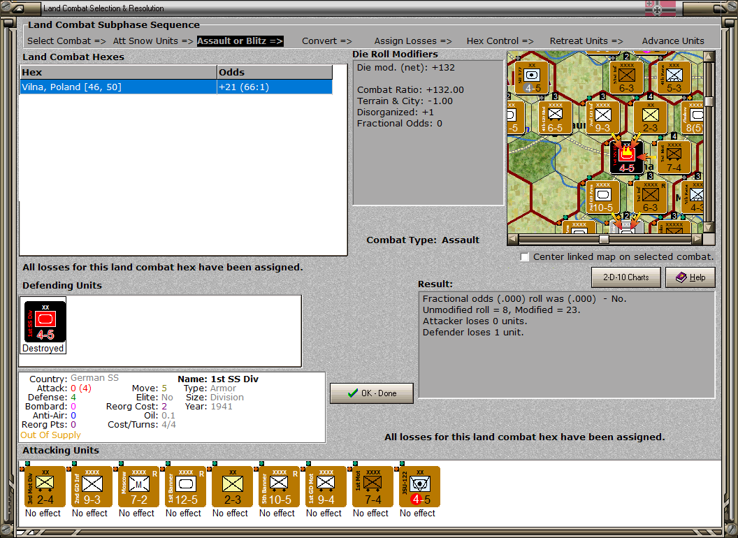Viewport: 738px width, 538px height.
Task: Click map scroll left arrow
Action: pos(513,239)
